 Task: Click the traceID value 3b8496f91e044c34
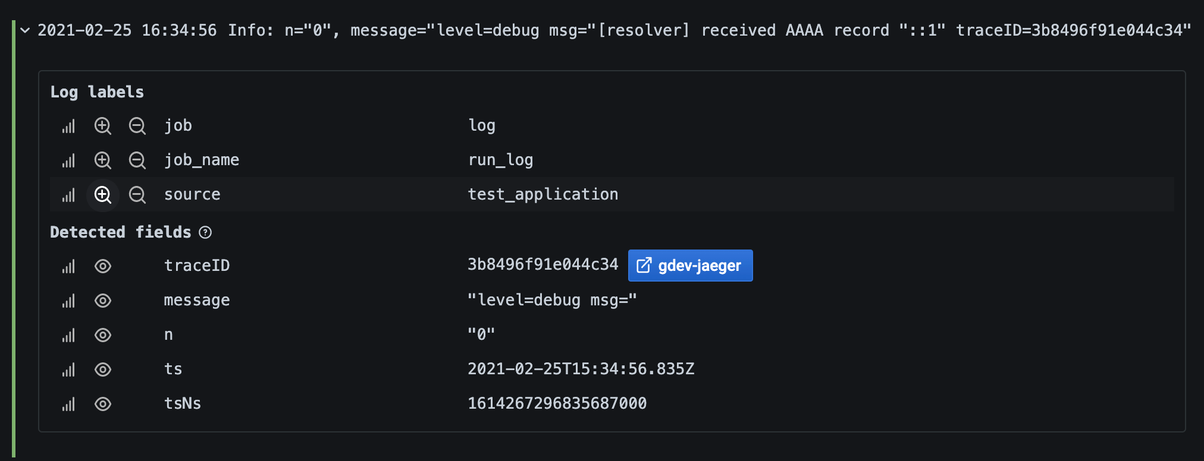click(x=543, y=265)
